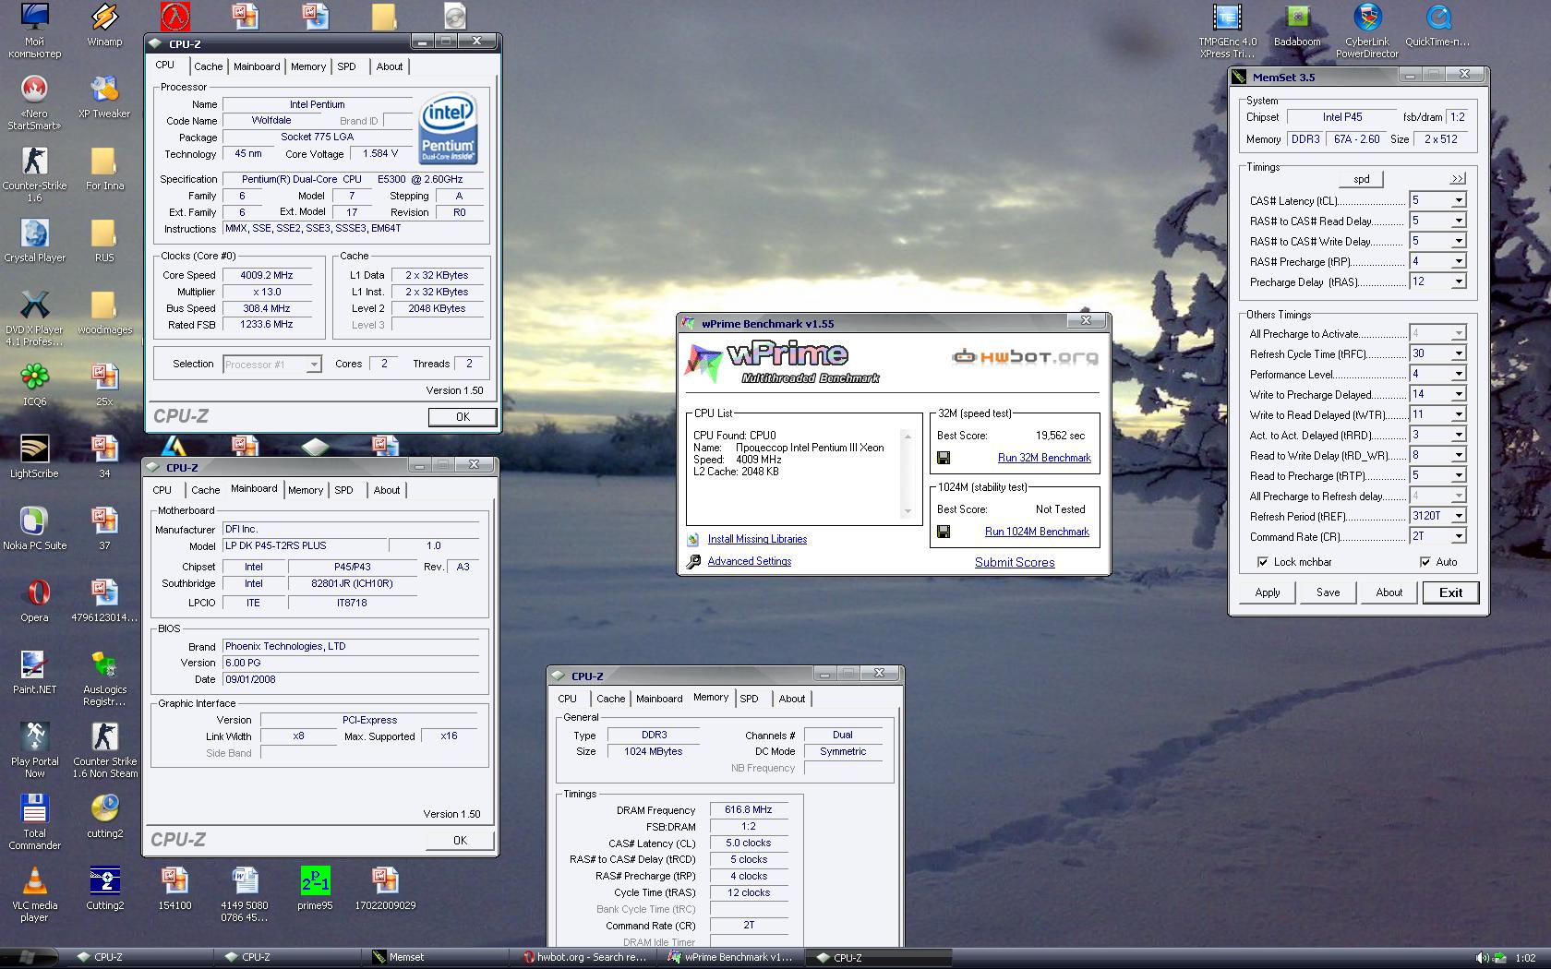This screenshot has height=969, width=1551.
Task: Open RAS# Precharge (tRP) dropdown
Action: coord(1459,261)
